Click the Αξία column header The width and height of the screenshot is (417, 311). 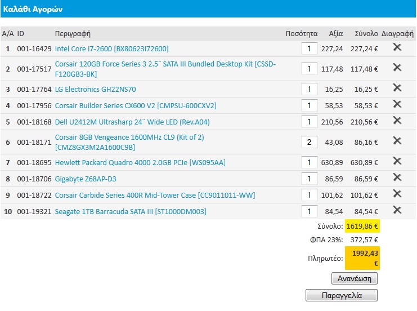coord(336,34)
